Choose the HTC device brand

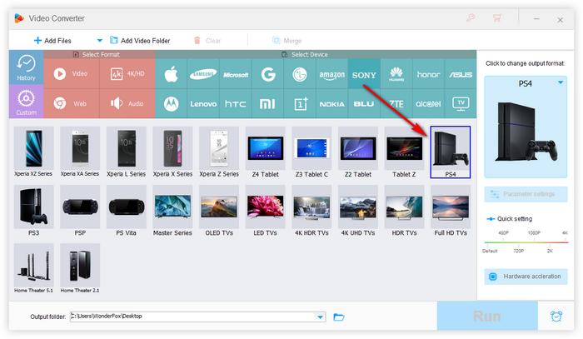(x=236, y=104)
